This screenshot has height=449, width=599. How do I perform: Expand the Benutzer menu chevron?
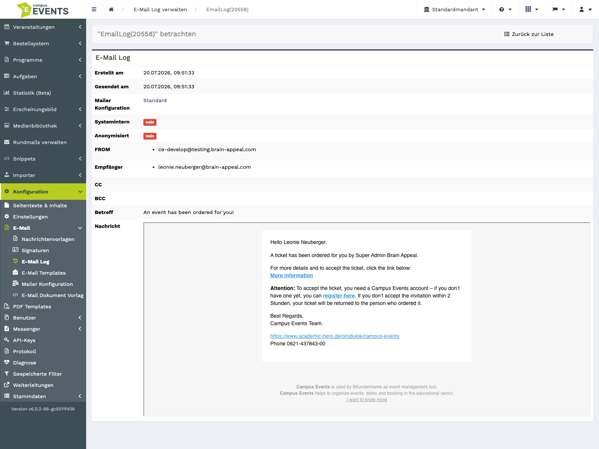click(x=80, y=318)
